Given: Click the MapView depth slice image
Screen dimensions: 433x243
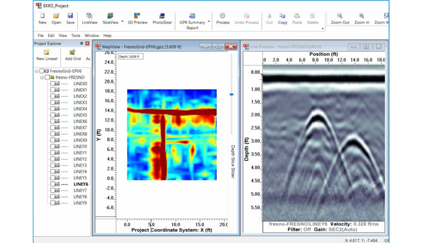Looking at the screenshot, I should (x=172, y=135).
